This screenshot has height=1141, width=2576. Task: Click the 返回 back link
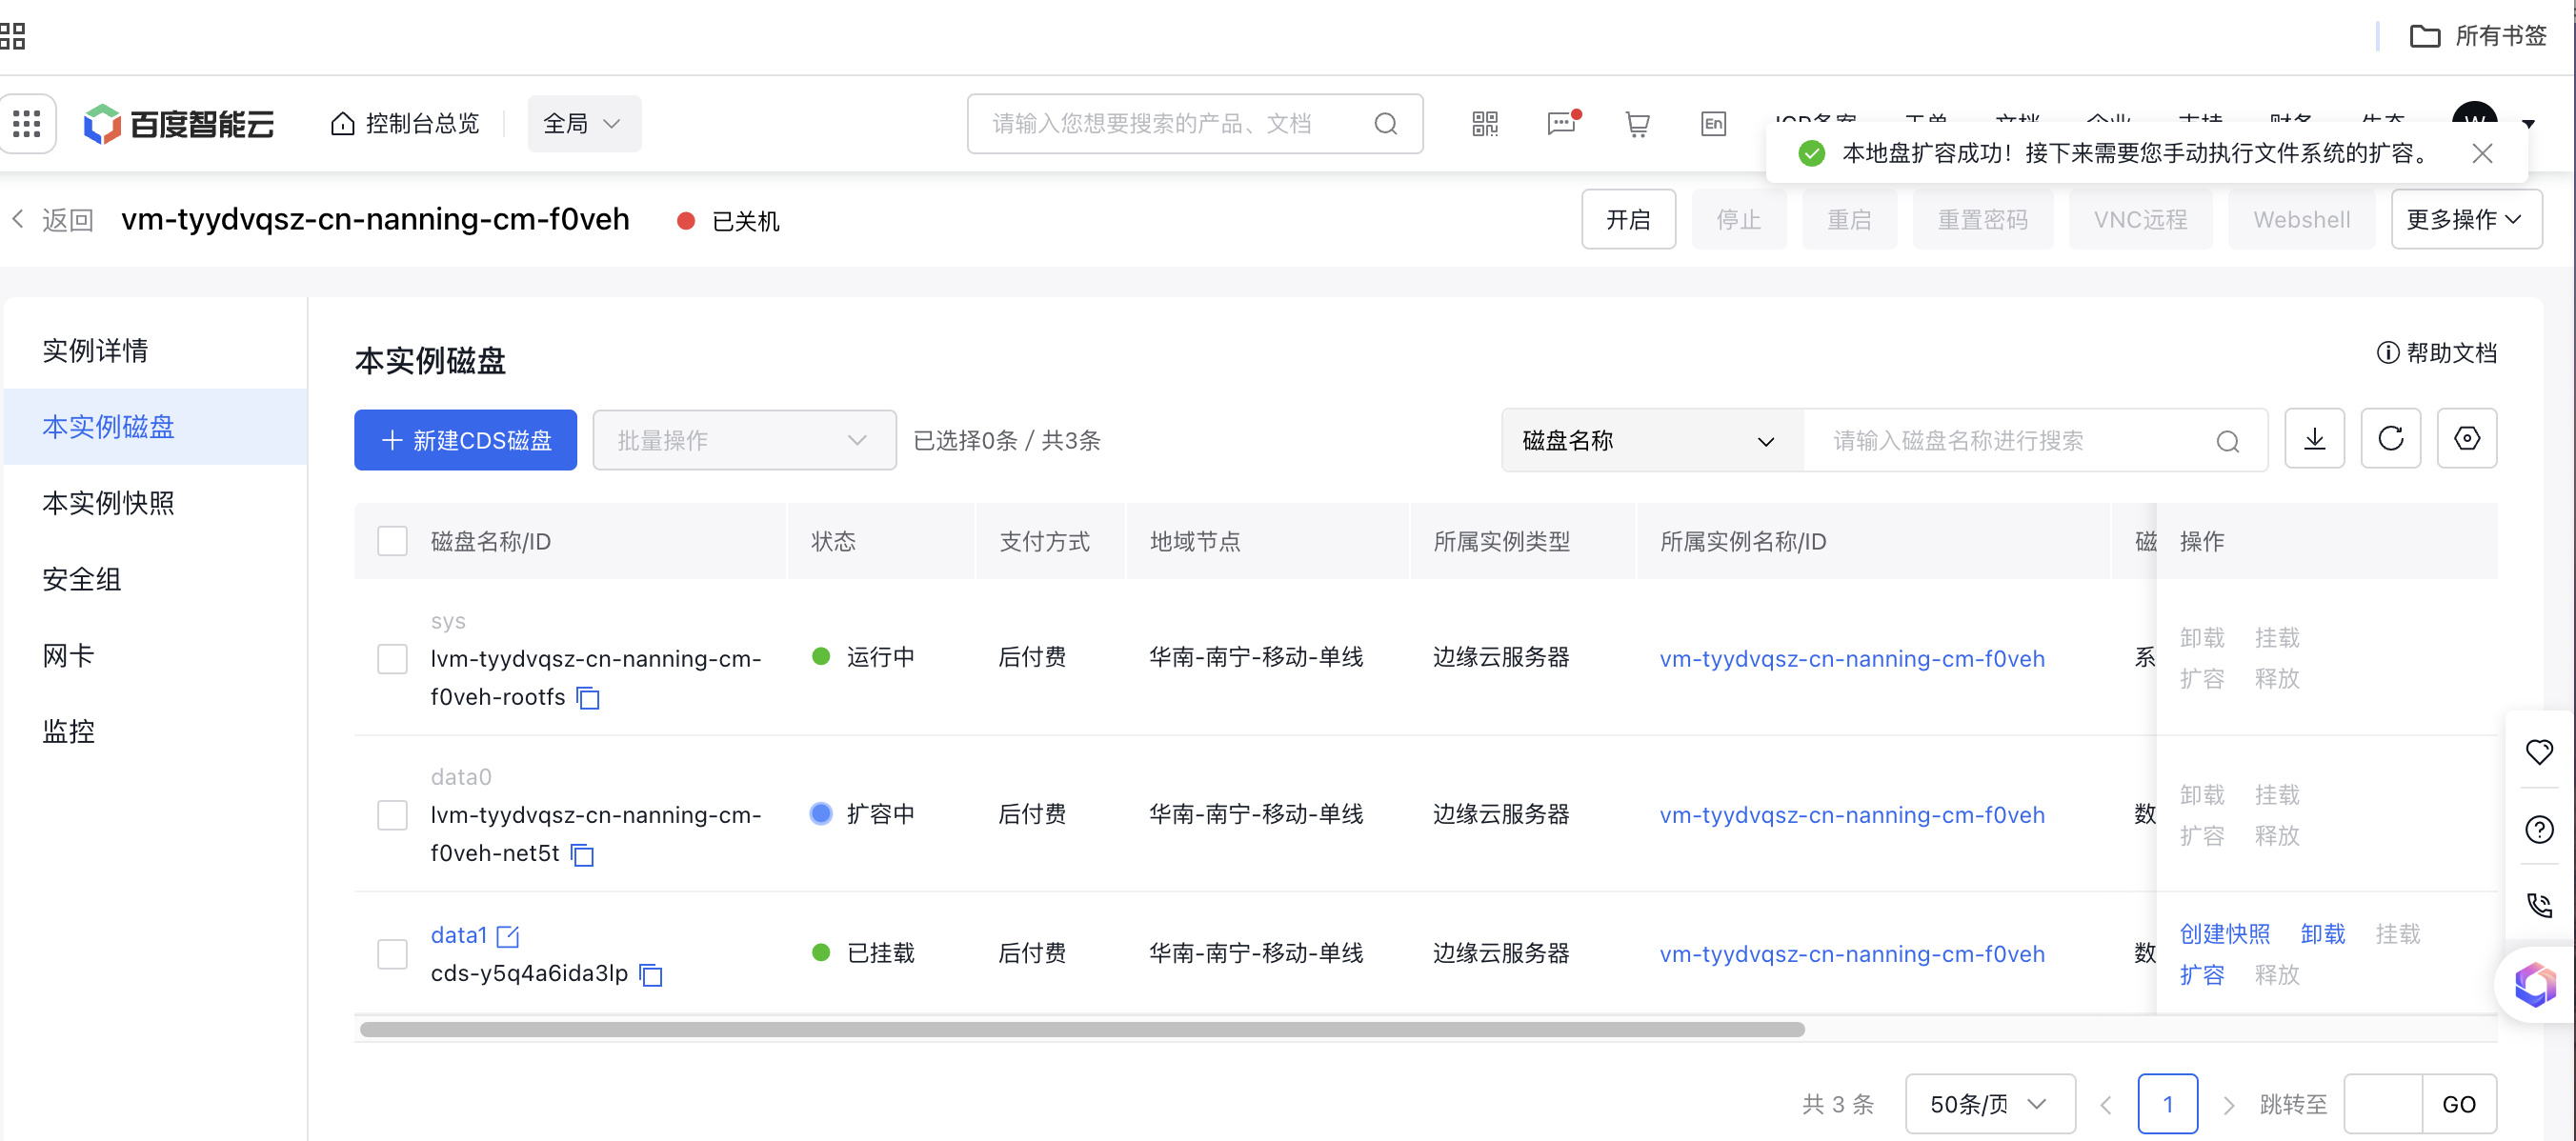pos(67,219)
